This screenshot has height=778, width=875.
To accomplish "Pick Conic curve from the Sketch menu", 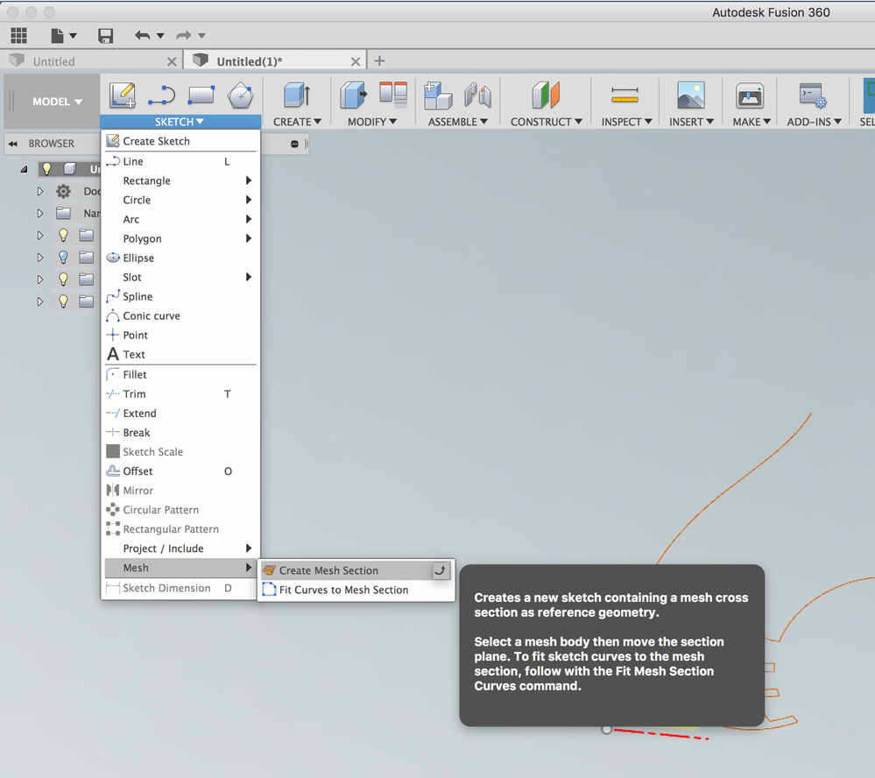I will (180, 316).
